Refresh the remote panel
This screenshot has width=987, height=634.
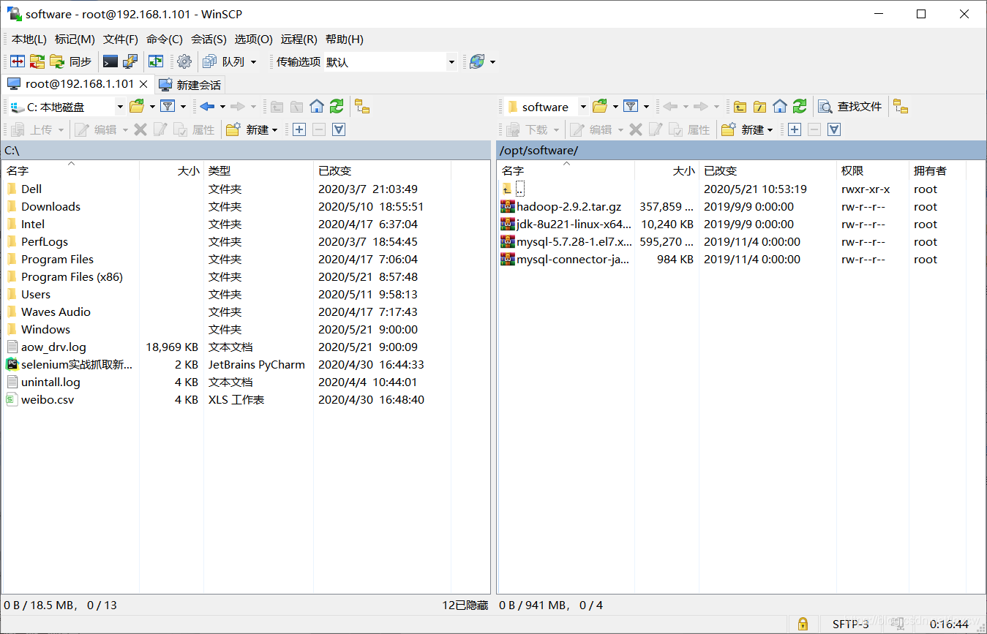point(800,107)
